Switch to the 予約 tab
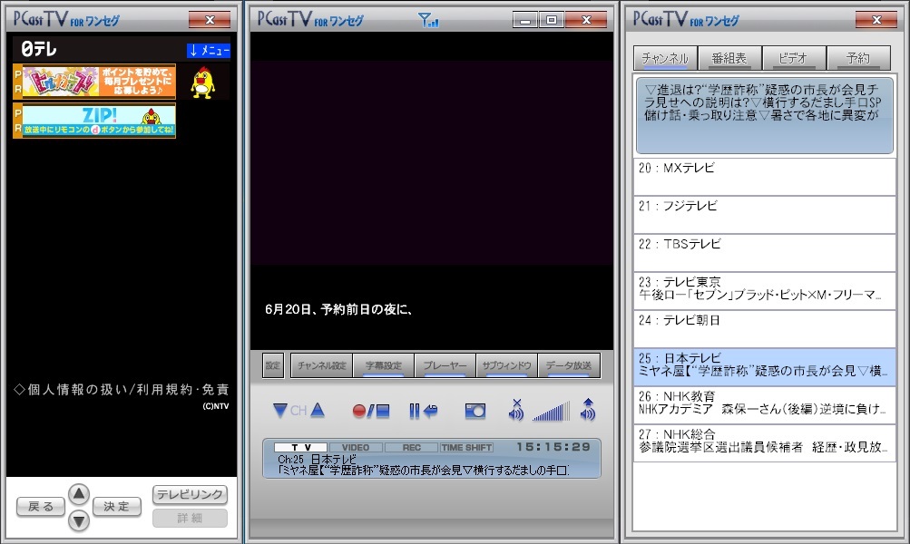This screenshot has height=544, width=910. pyautogui.click(x=858, y=58)
